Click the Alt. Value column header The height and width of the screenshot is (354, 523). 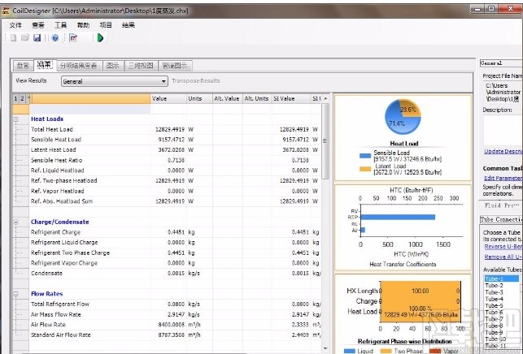point(228,98)
